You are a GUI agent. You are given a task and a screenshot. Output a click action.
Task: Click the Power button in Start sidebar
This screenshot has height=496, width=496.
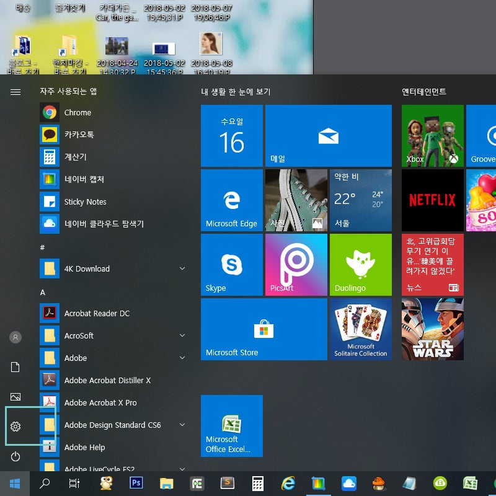(x=15, y=456)
